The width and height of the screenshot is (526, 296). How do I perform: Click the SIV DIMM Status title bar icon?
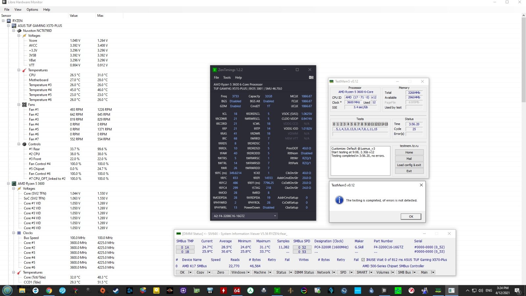click(x=179, y=234)
